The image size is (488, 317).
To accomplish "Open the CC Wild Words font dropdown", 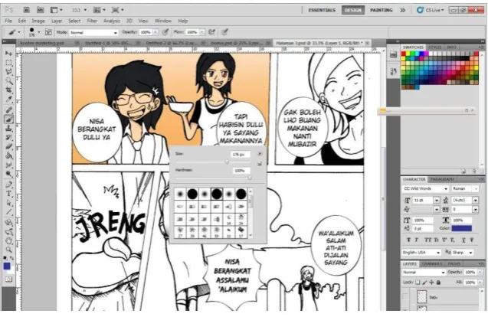I will (425, 189).
